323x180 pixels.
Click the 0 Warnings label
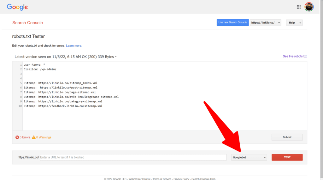(x=44, y=137)
